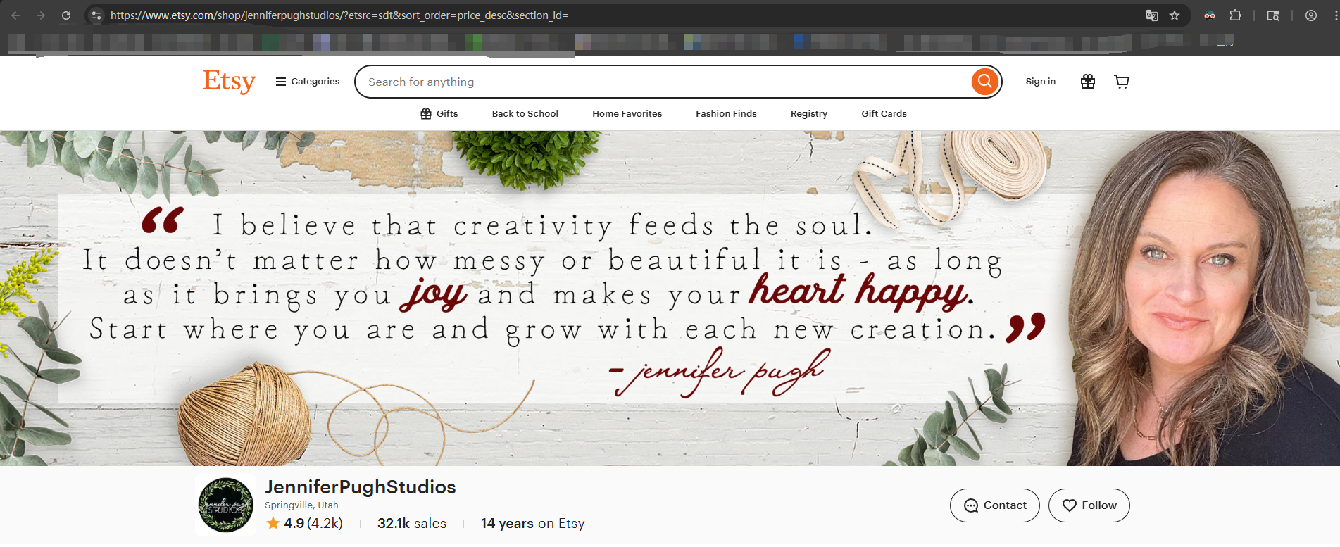Select Home Favorites in navigation
Screen dimensions: 1340x547
(x=627, y=113)
